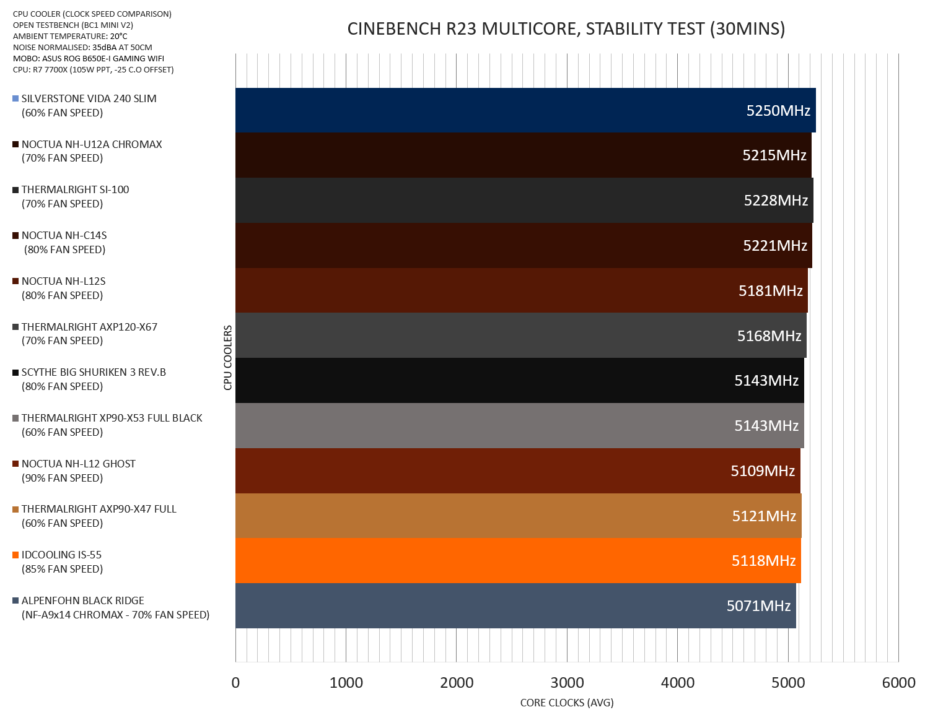This screenshot has width=925, height=715.
Task: Select the ALPENFOHN BLACK RIDGE legend text
Action: pos(82,600)
